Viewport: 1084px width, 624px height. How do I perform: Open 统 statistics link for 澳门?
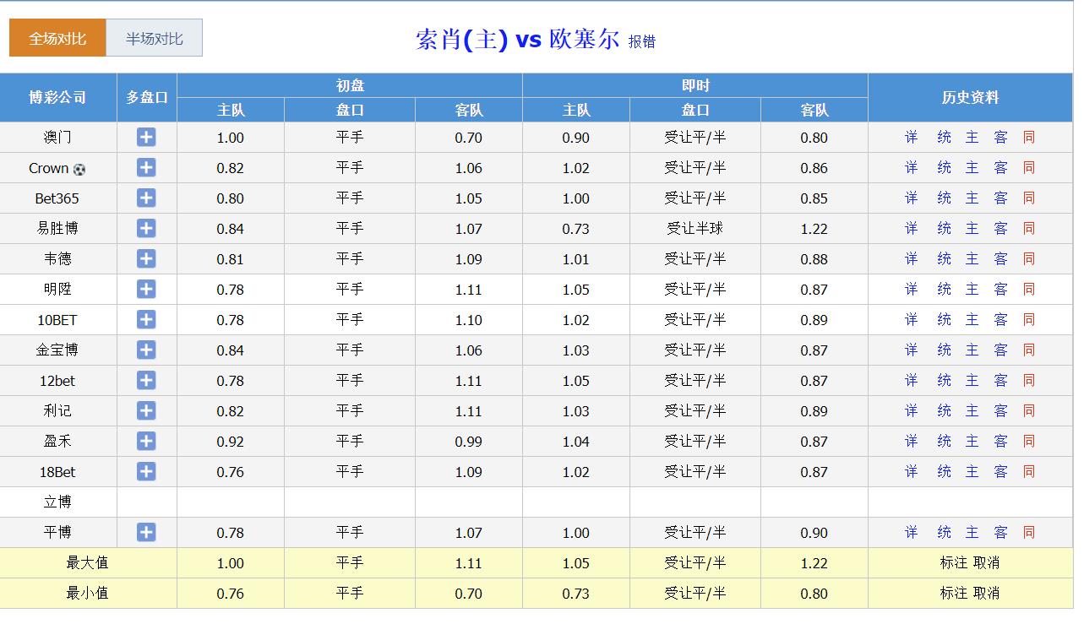click(944, 138)
